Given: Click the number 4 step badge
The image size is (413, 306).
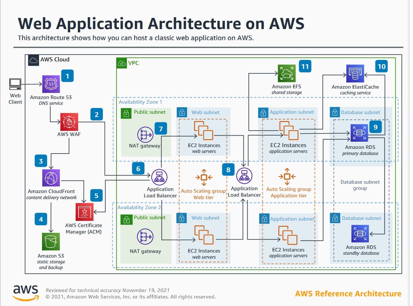Looking at the screenshot, I should coord(41,219).
